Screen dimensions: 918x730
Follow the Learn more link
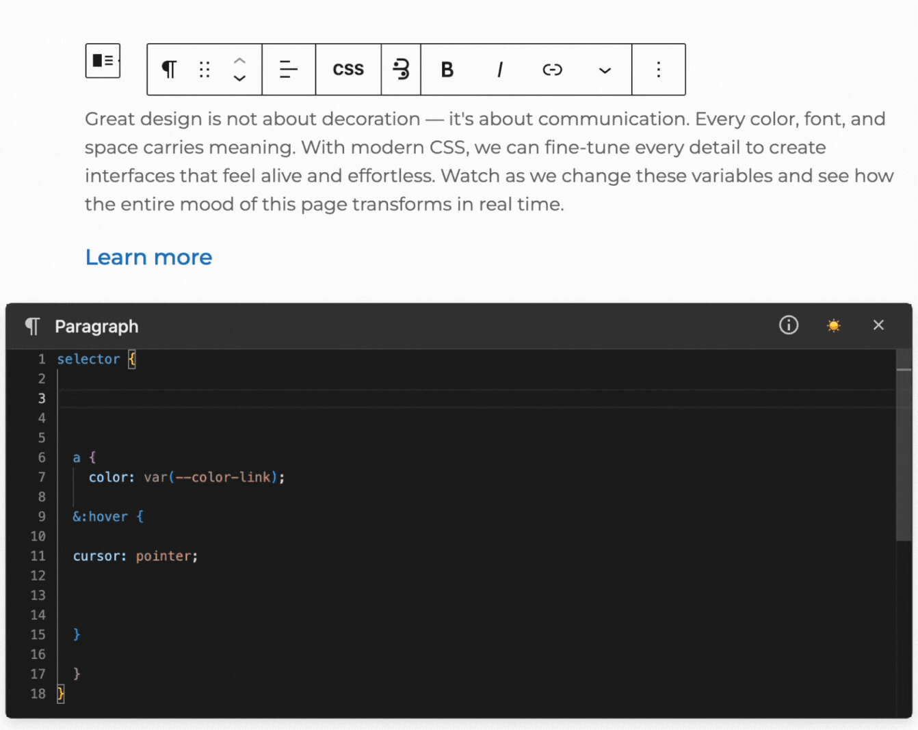(x=148, y=258)
